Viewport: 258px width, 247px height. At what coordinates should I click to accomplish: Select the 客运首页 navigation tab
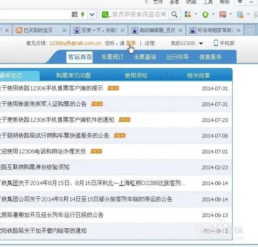(x=79, y=57)
